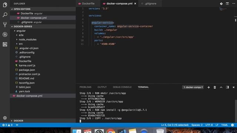Click the Explorer header title
This screenshot has width=237, height=133.
click(x=19, y=4)
